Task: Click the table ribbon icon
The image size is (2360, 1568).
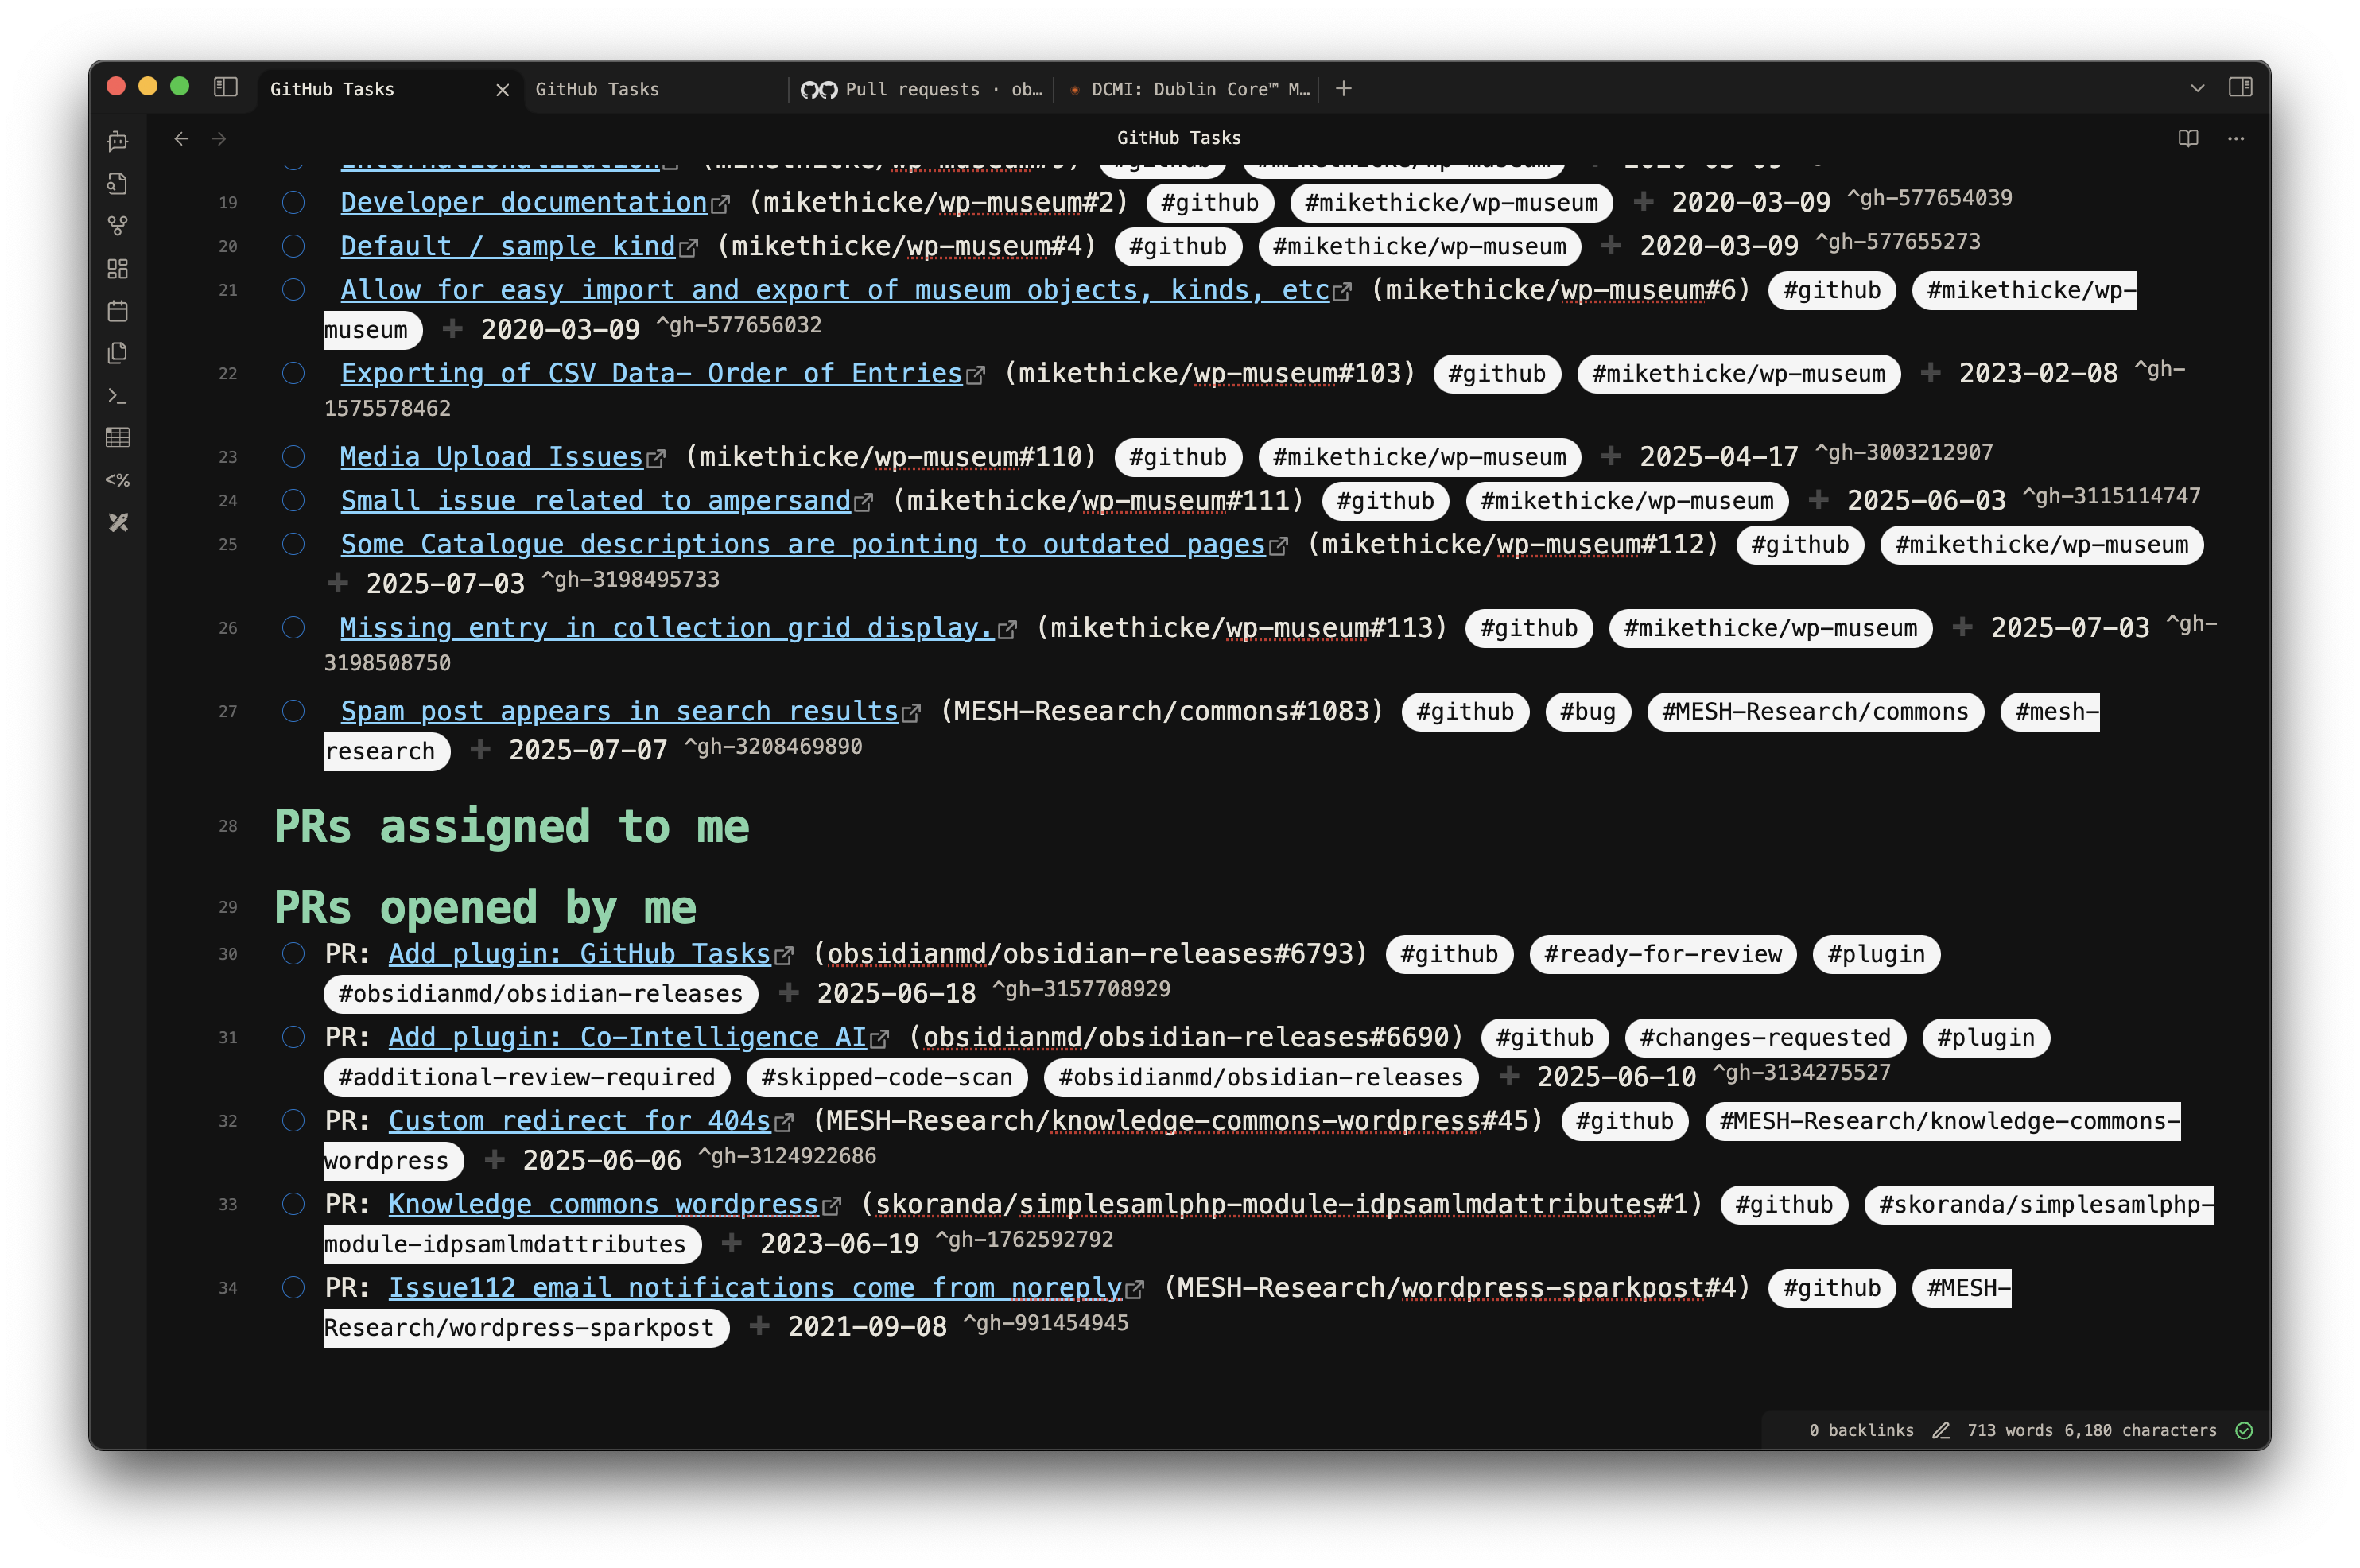Action: [118, 438]
